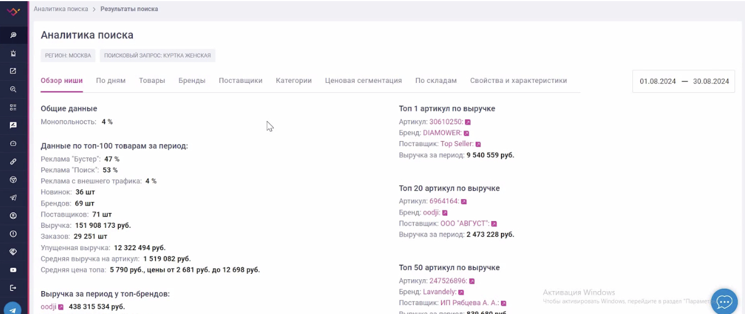Open the checklist sidebar icon
The height and width of the screenshot is (314, 745).
(x=13, y=107)
